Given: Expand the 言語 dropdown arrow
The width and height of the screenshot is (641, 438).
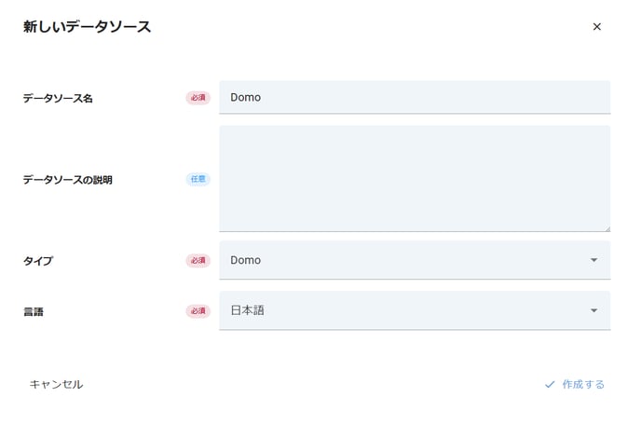Looking at the screenshot, I should tap(594, 310).
